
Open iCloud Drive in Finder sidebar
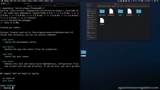click(x=91, y=33)
